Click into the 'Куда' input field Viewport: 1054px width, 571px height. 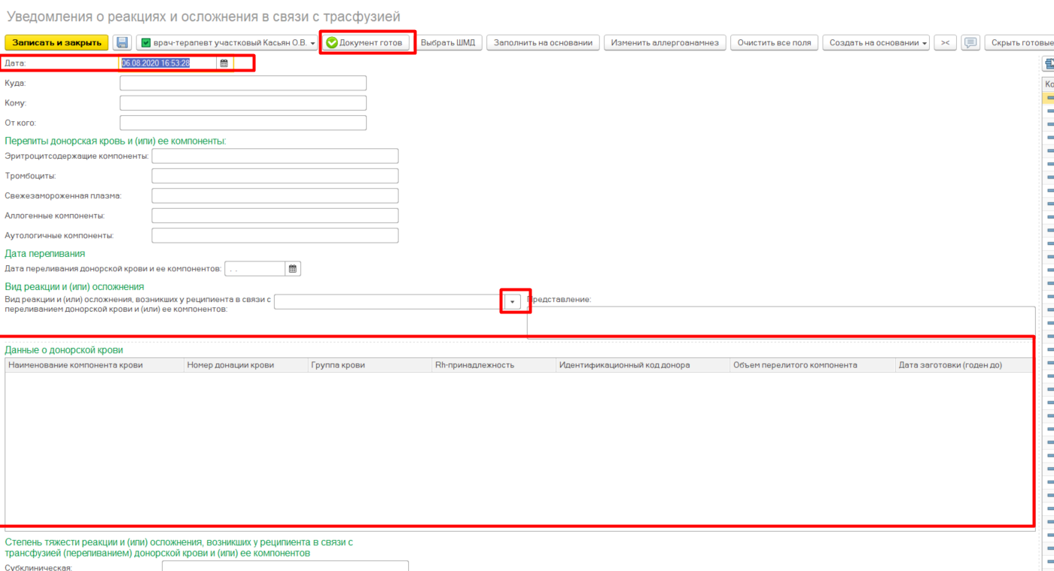tap(242, 83)
